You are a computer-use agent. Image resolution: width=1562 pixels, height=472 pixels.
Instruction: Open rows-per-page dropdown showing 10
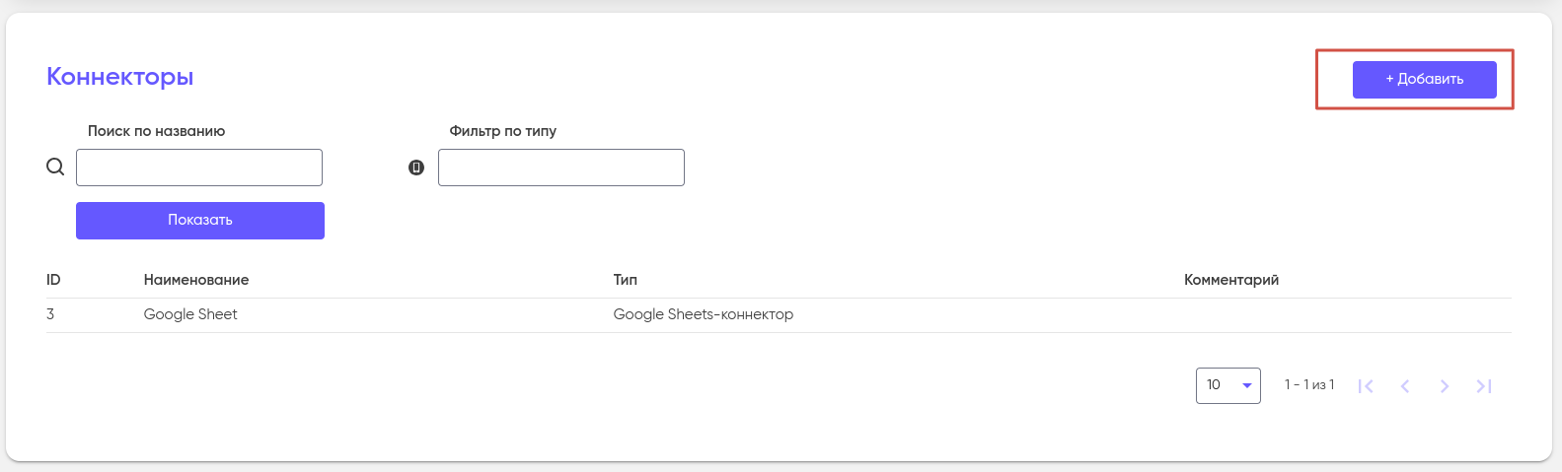(x=1227, y=385)
